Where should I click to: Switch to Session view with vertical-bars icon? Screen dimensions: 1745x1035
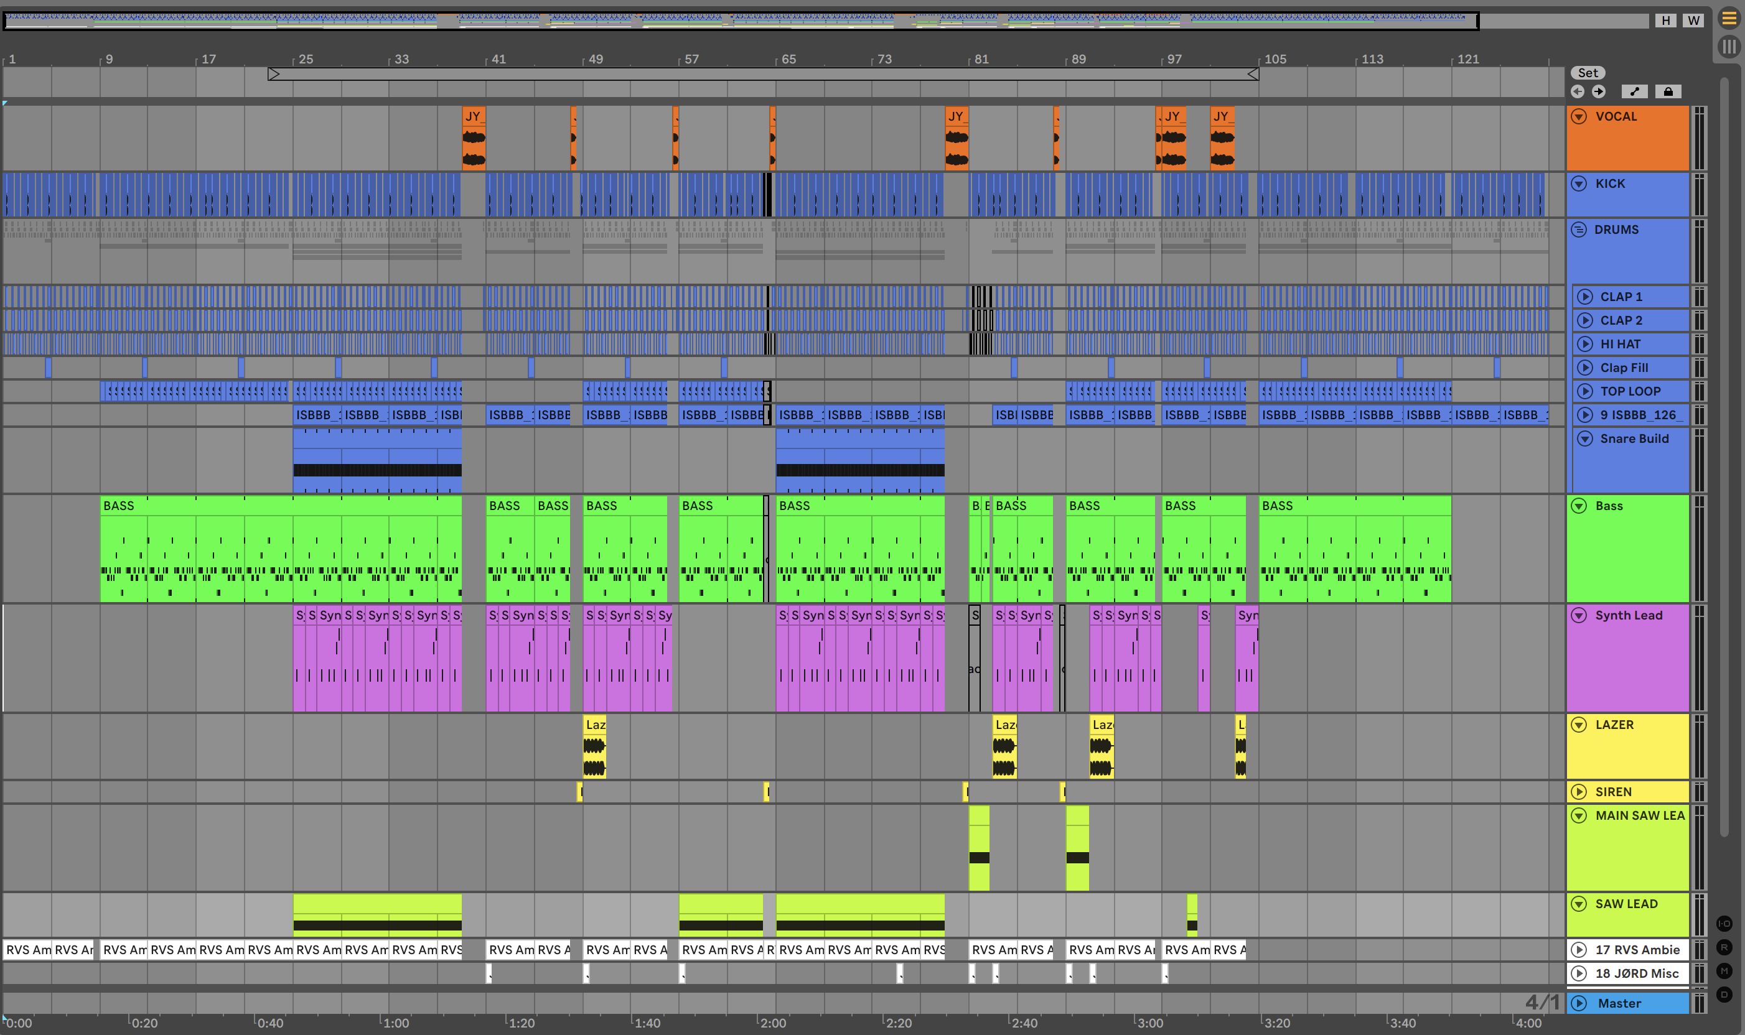[1728, 47]
